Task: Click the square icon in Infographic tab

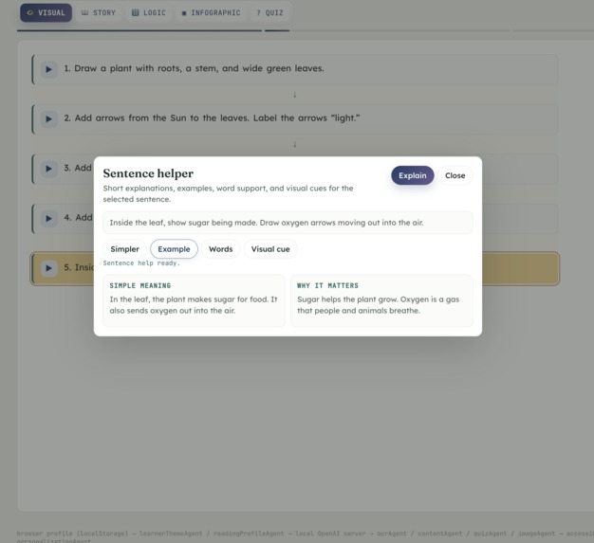Action: 184,13
